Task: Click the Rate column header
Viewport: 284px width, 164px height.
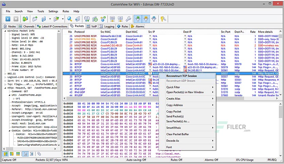Action: pos(253,32)
